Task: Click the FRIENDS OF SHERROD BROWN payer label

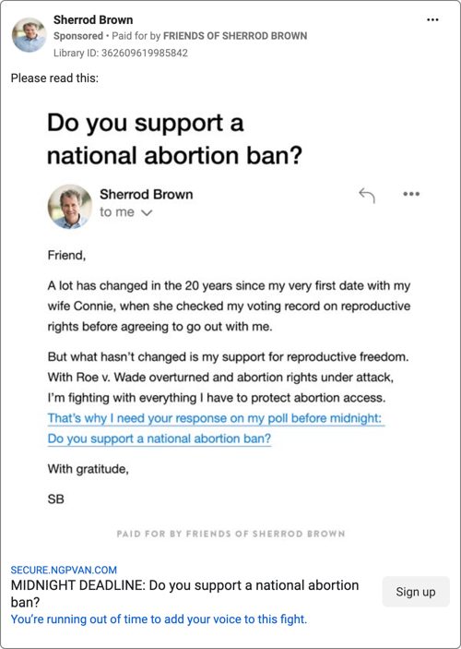Action: tap(235, 36)
